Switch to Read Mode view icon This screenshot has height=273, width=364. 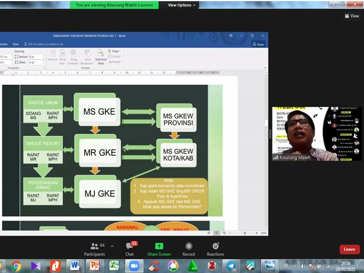click(x=209, y=233)
